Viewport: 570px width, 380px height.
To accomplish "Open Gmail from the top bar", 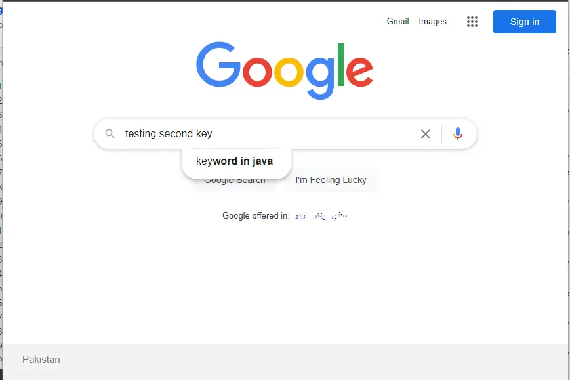I will pyautogui.click(x=397, y=22).
